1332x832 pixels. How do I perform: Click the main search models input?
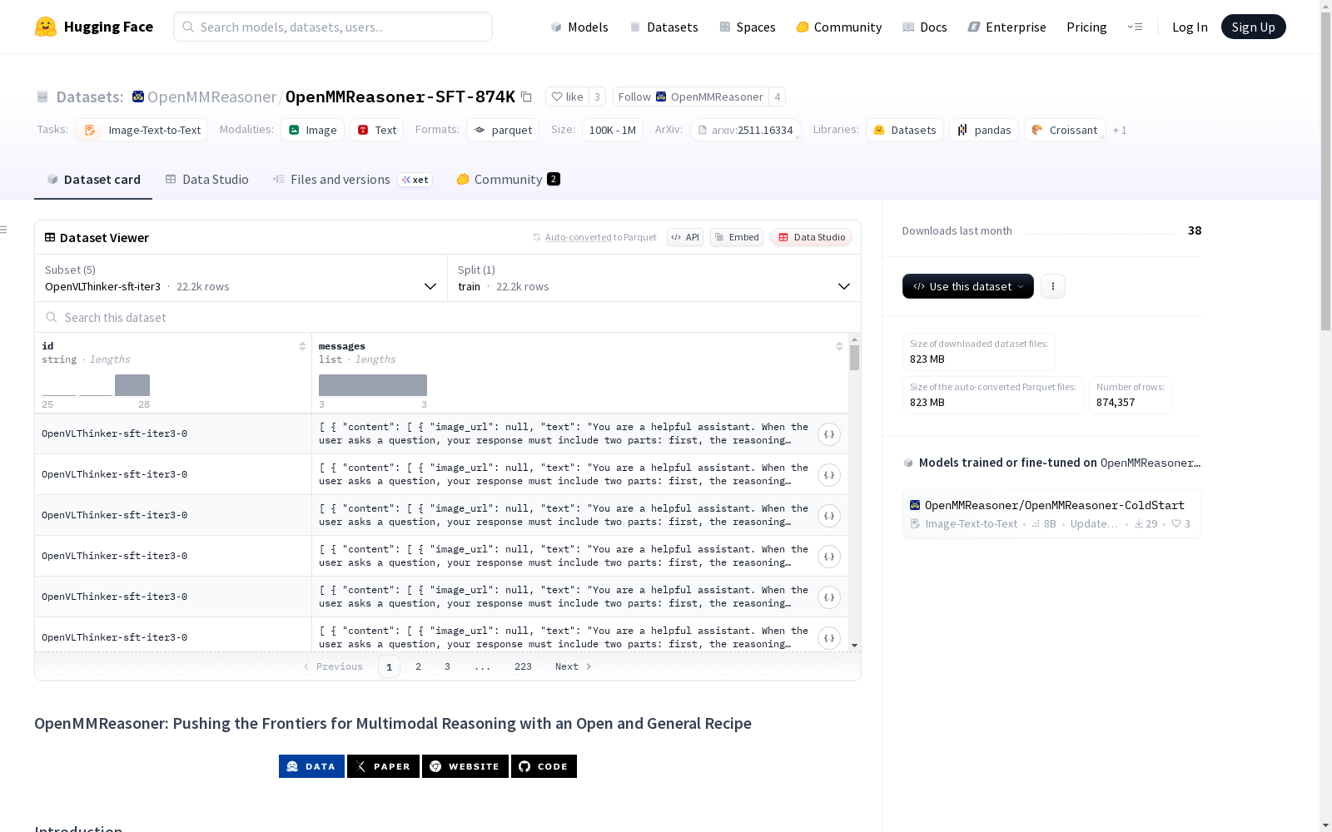coord(333,27)
